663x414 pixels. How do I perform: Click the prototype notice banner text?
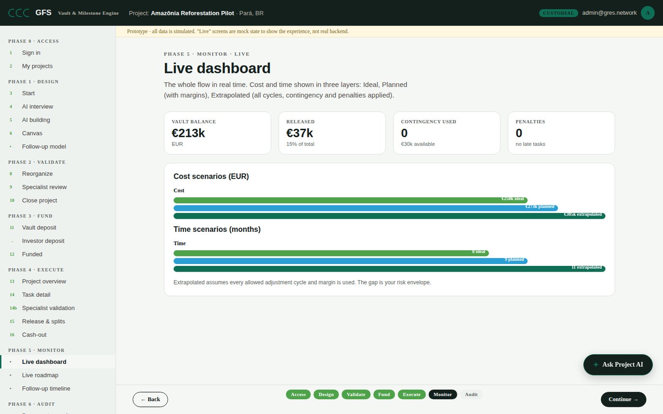[x=238, y=31]
